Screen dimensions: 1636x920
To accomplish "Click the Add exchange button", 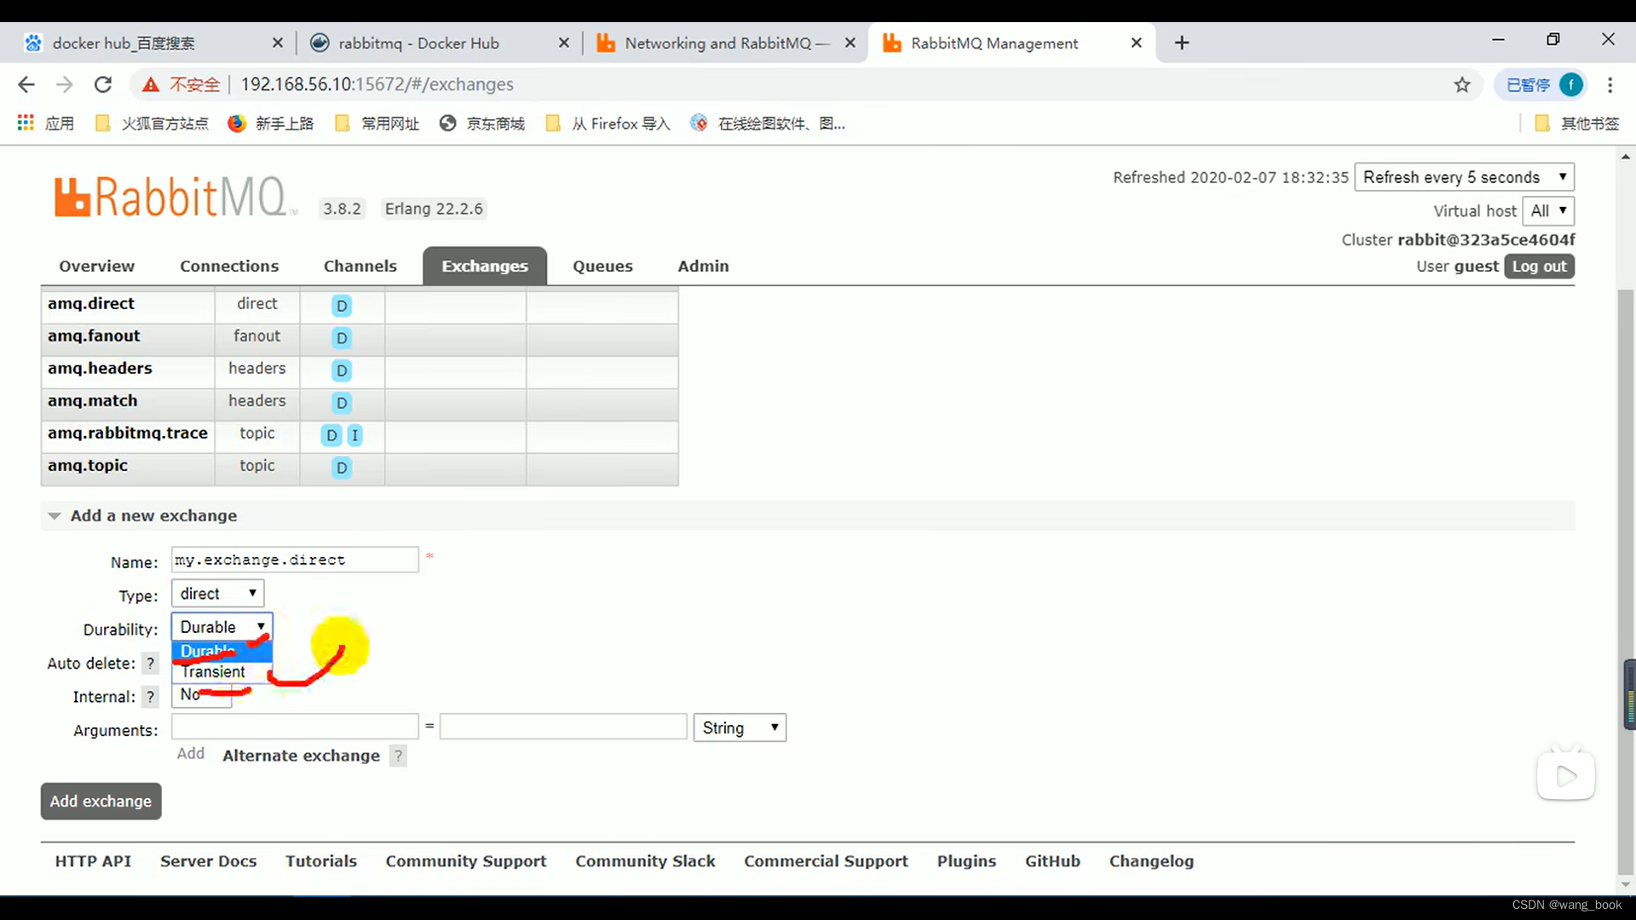I will [x=100, y=800].
